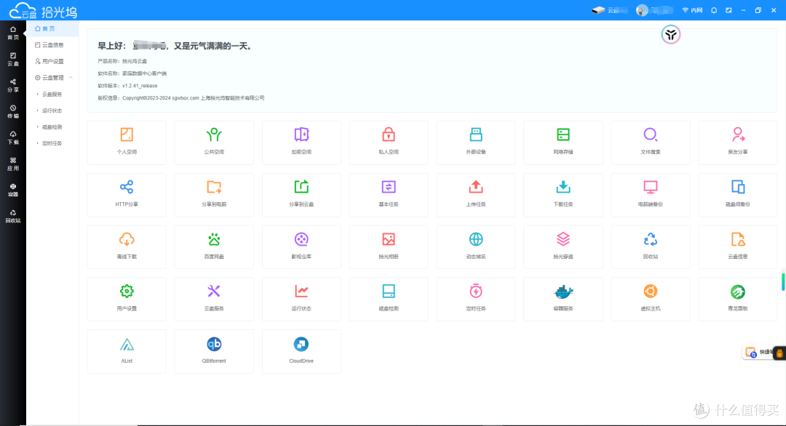Select 用户设置 in the white submenu

pyautogui.click(x=52, y=61)
